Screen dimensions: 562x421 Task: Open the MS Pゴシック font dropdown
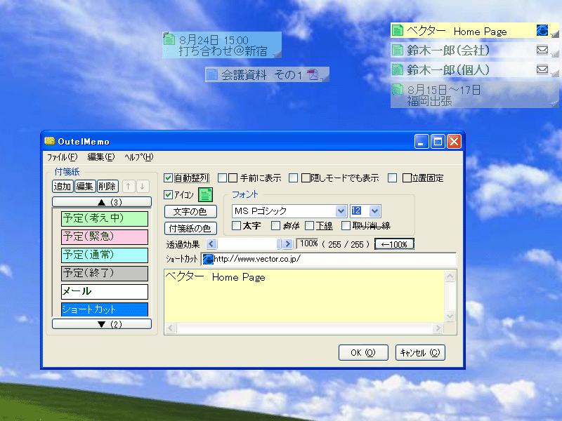(x=341, y=211)
